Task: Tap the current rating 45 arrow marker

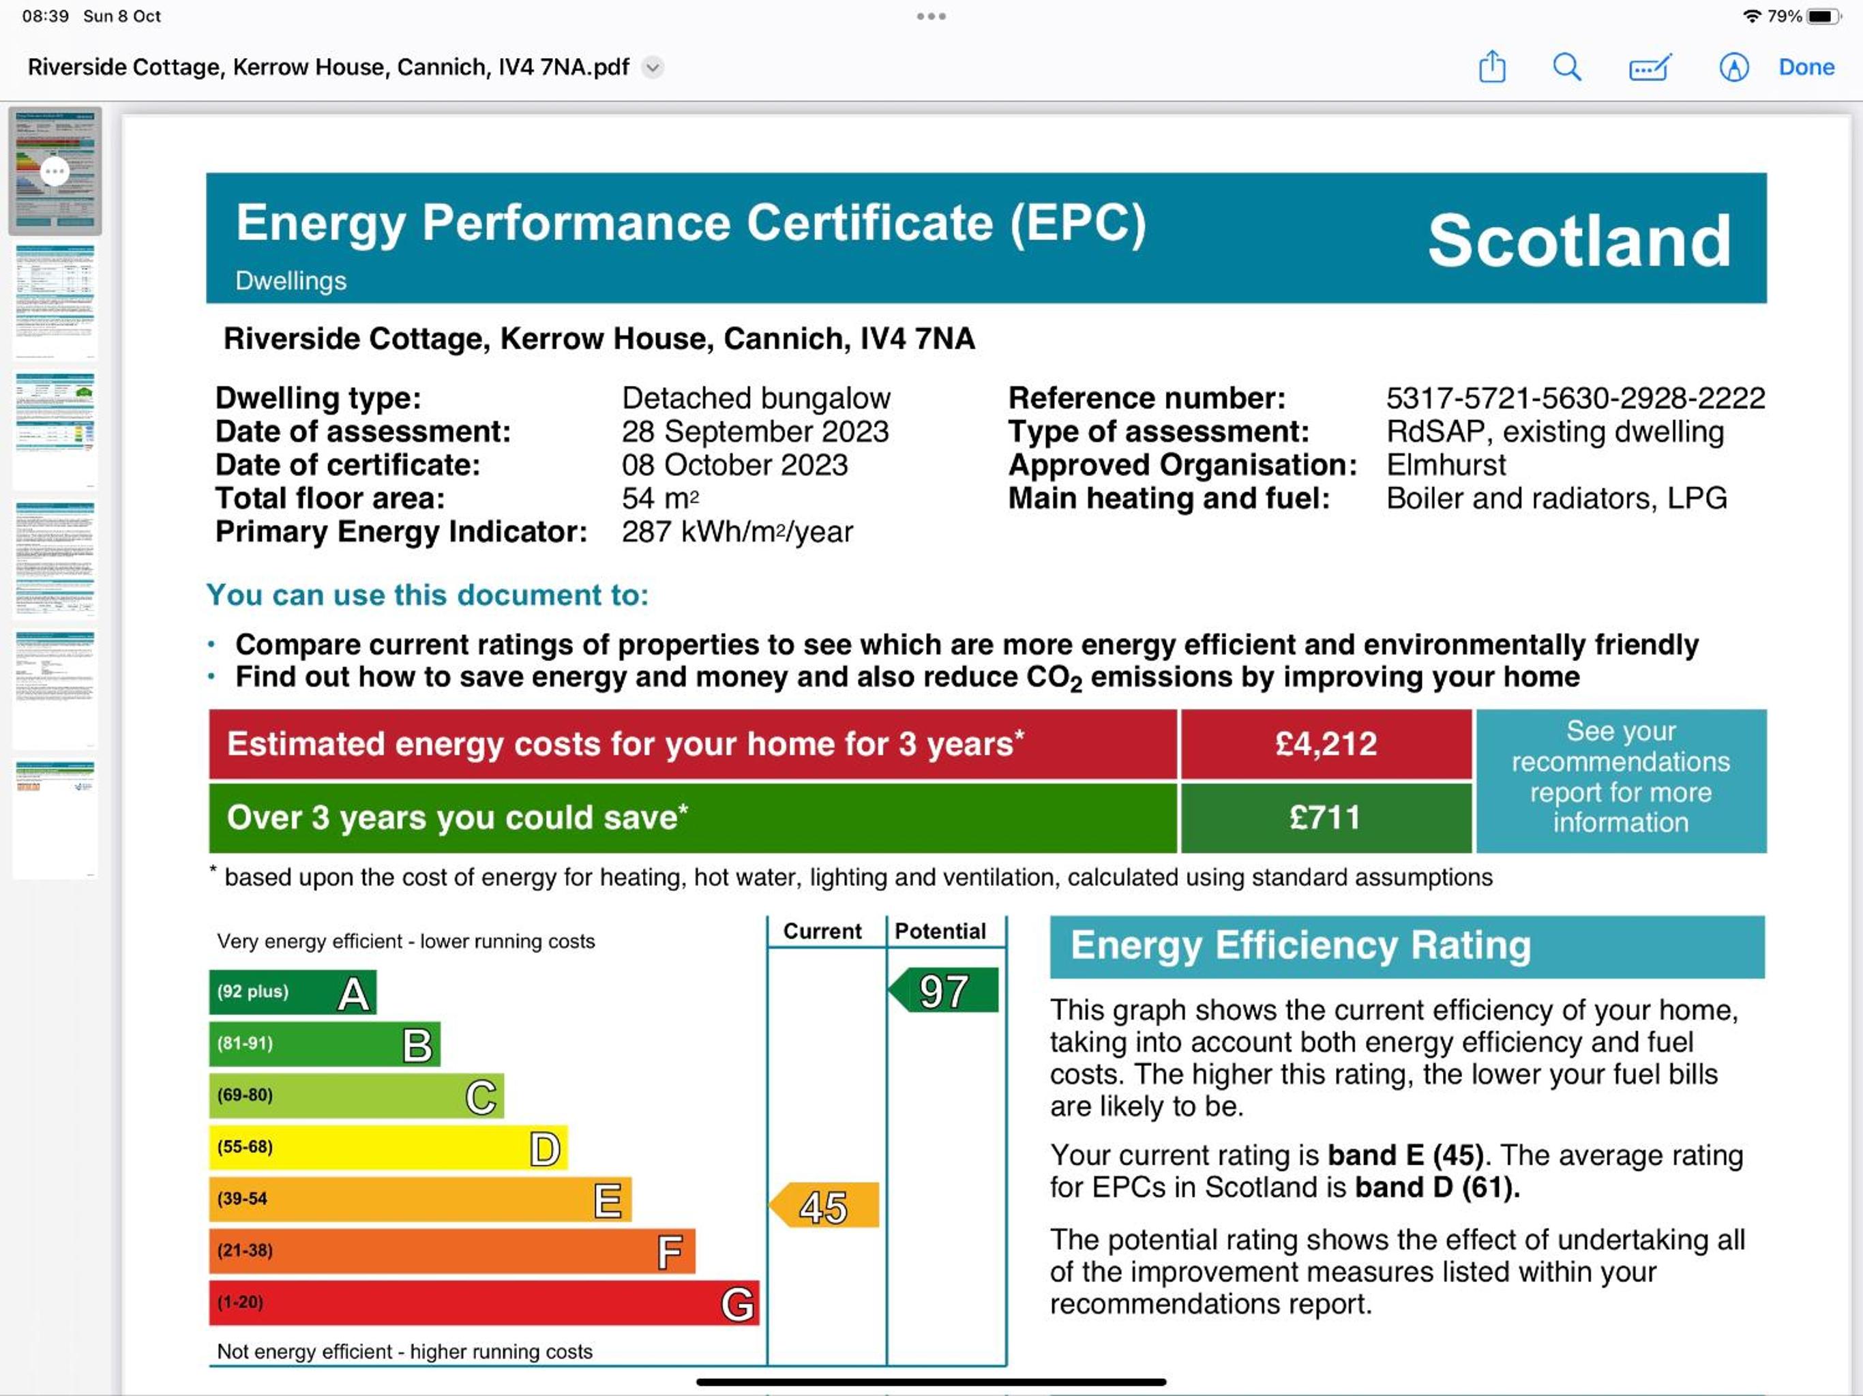Action: click(x=824, y=1205)
